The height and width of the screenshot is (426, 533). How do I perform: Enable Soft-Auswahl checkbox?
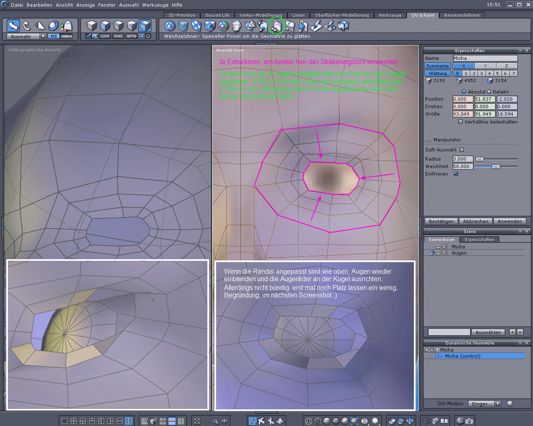tap(462, 150)
